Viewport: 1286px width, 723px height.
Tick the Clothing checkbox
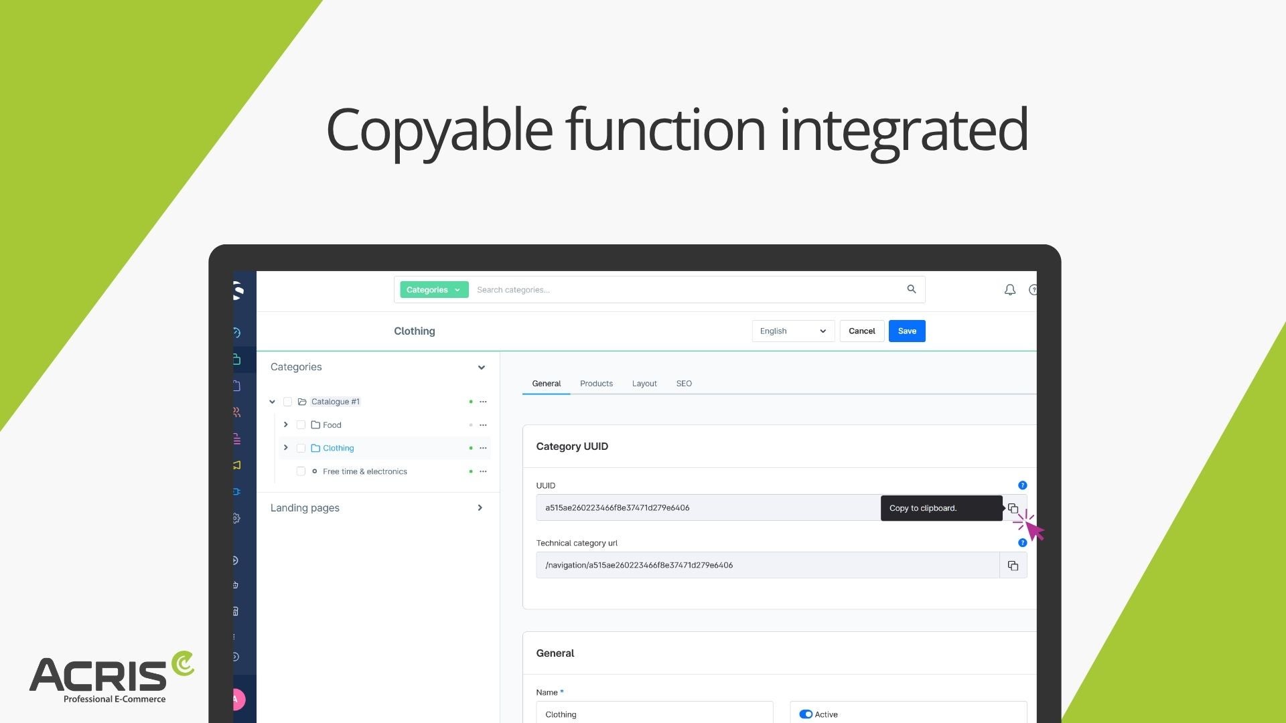click(301, 449)
